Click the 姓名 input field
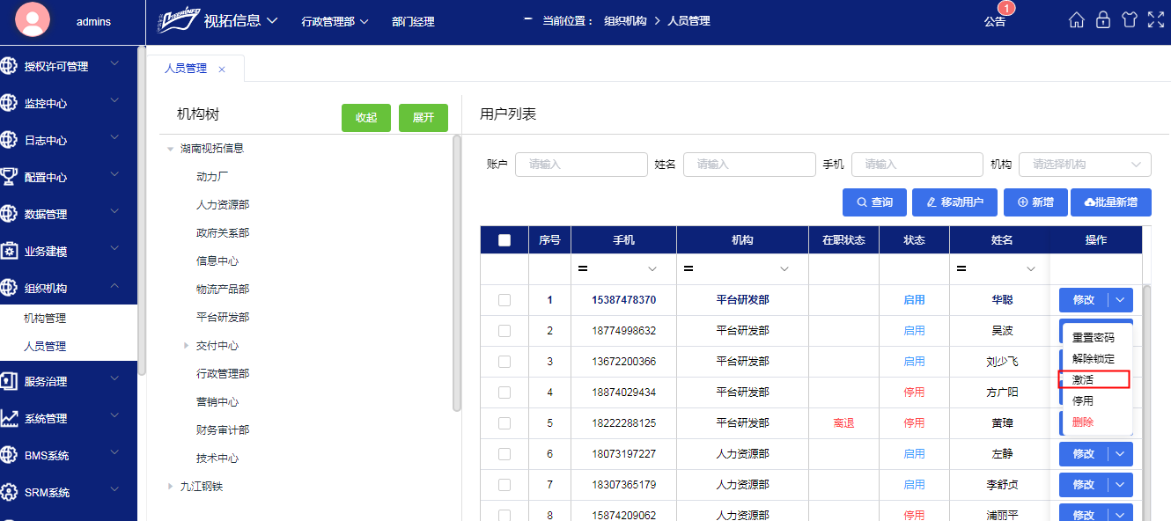Viewport: 1171px width, 521px height. coord(749,165)
